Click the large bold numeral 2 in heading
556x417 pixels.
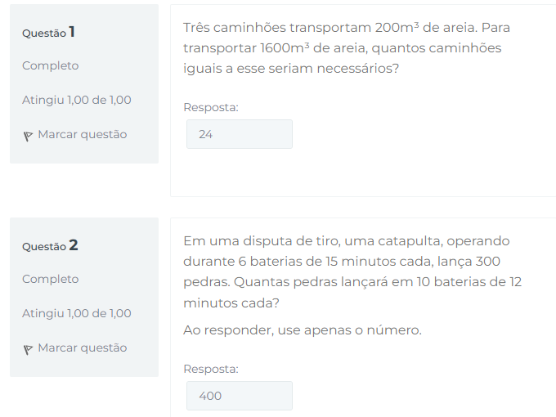coord(74,245)
